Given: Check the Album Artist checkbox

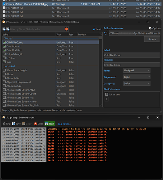Looking at the screenshot, I should point(4,78).
